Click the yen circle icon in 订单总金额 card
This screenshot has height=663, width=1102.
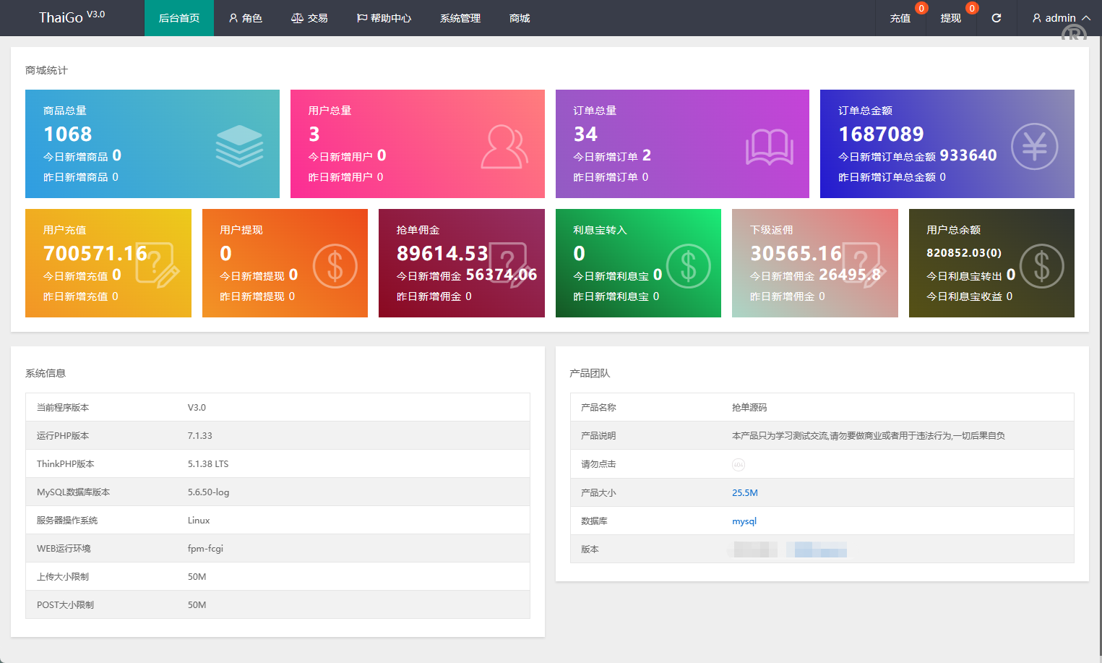pyautogui.click(x=1034, y=147)
